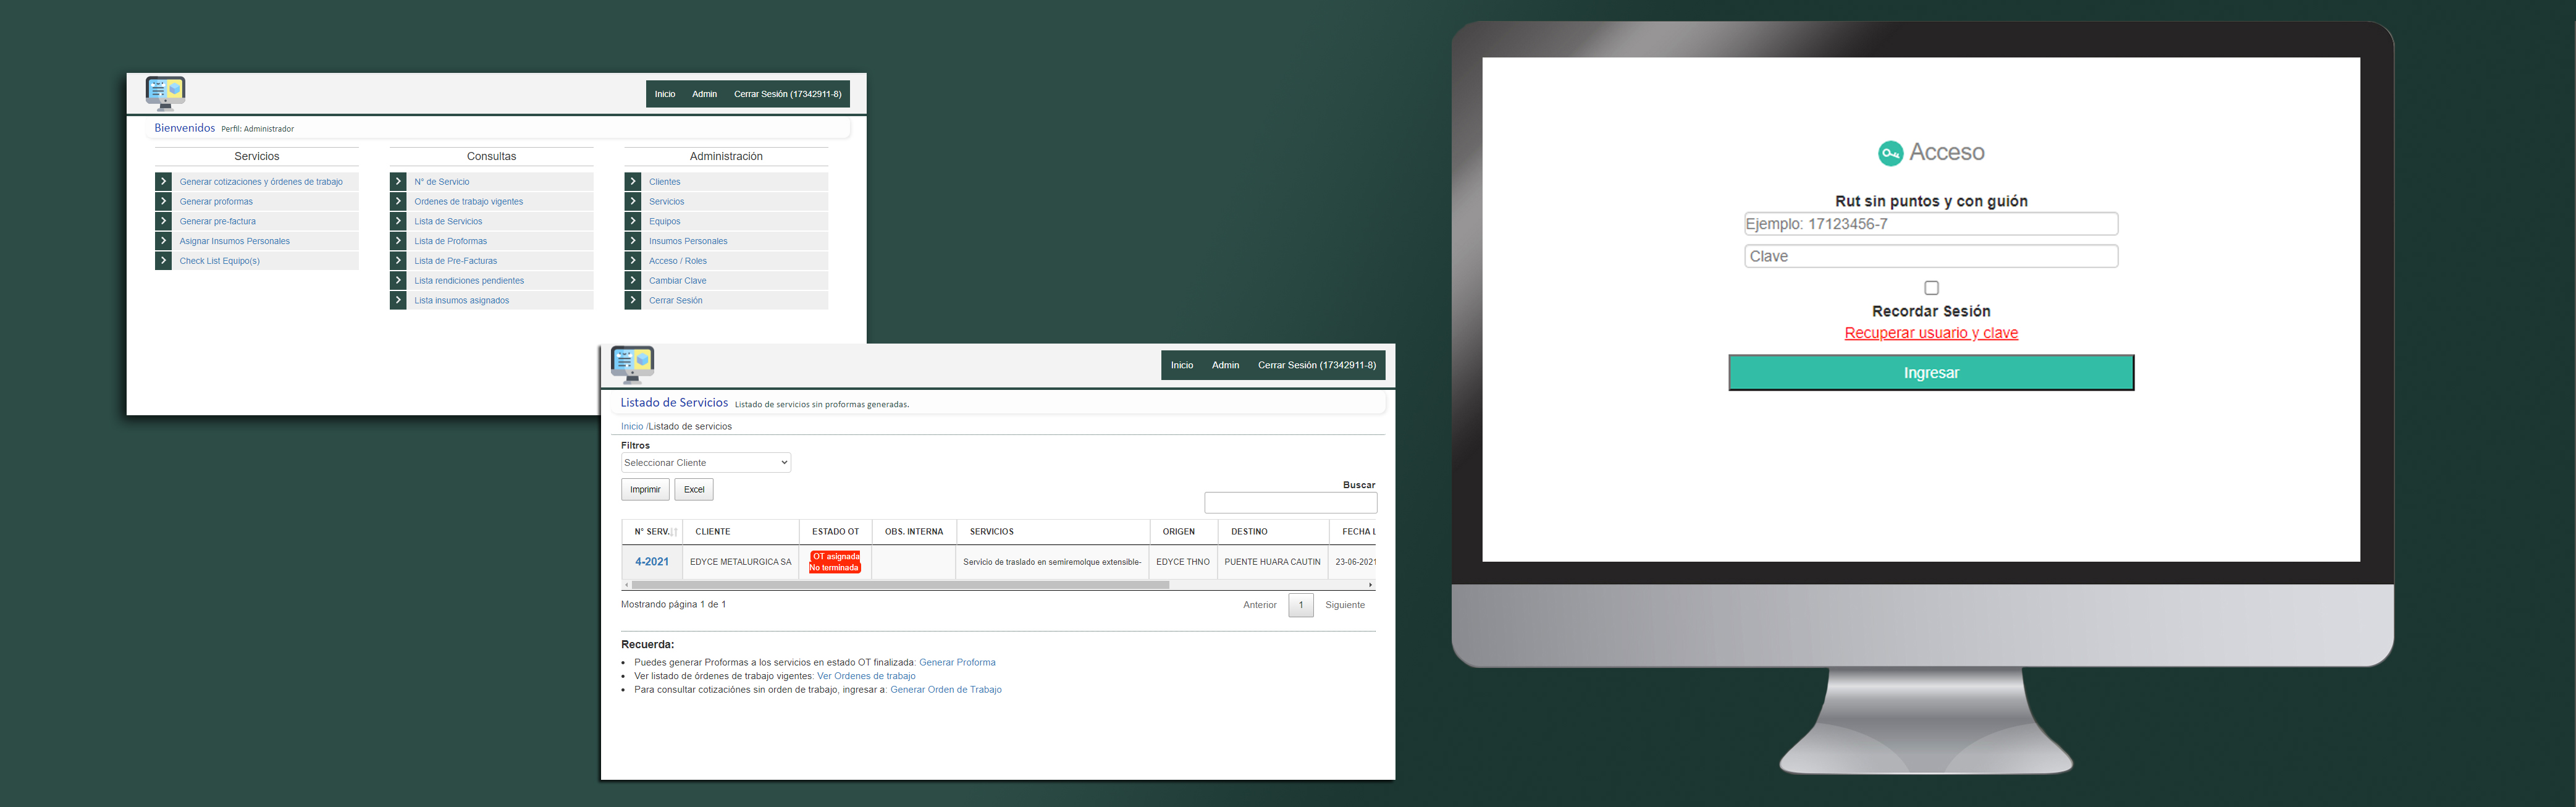Click Recuperar usuario y clave link
This screenshot has width=2576, height=807.
tap(1930, 333)
